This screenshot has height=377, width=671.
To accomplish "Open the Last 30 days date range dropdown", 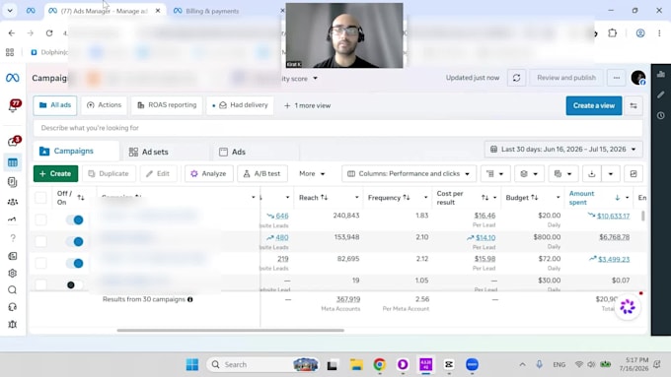I will click(563, 150).
